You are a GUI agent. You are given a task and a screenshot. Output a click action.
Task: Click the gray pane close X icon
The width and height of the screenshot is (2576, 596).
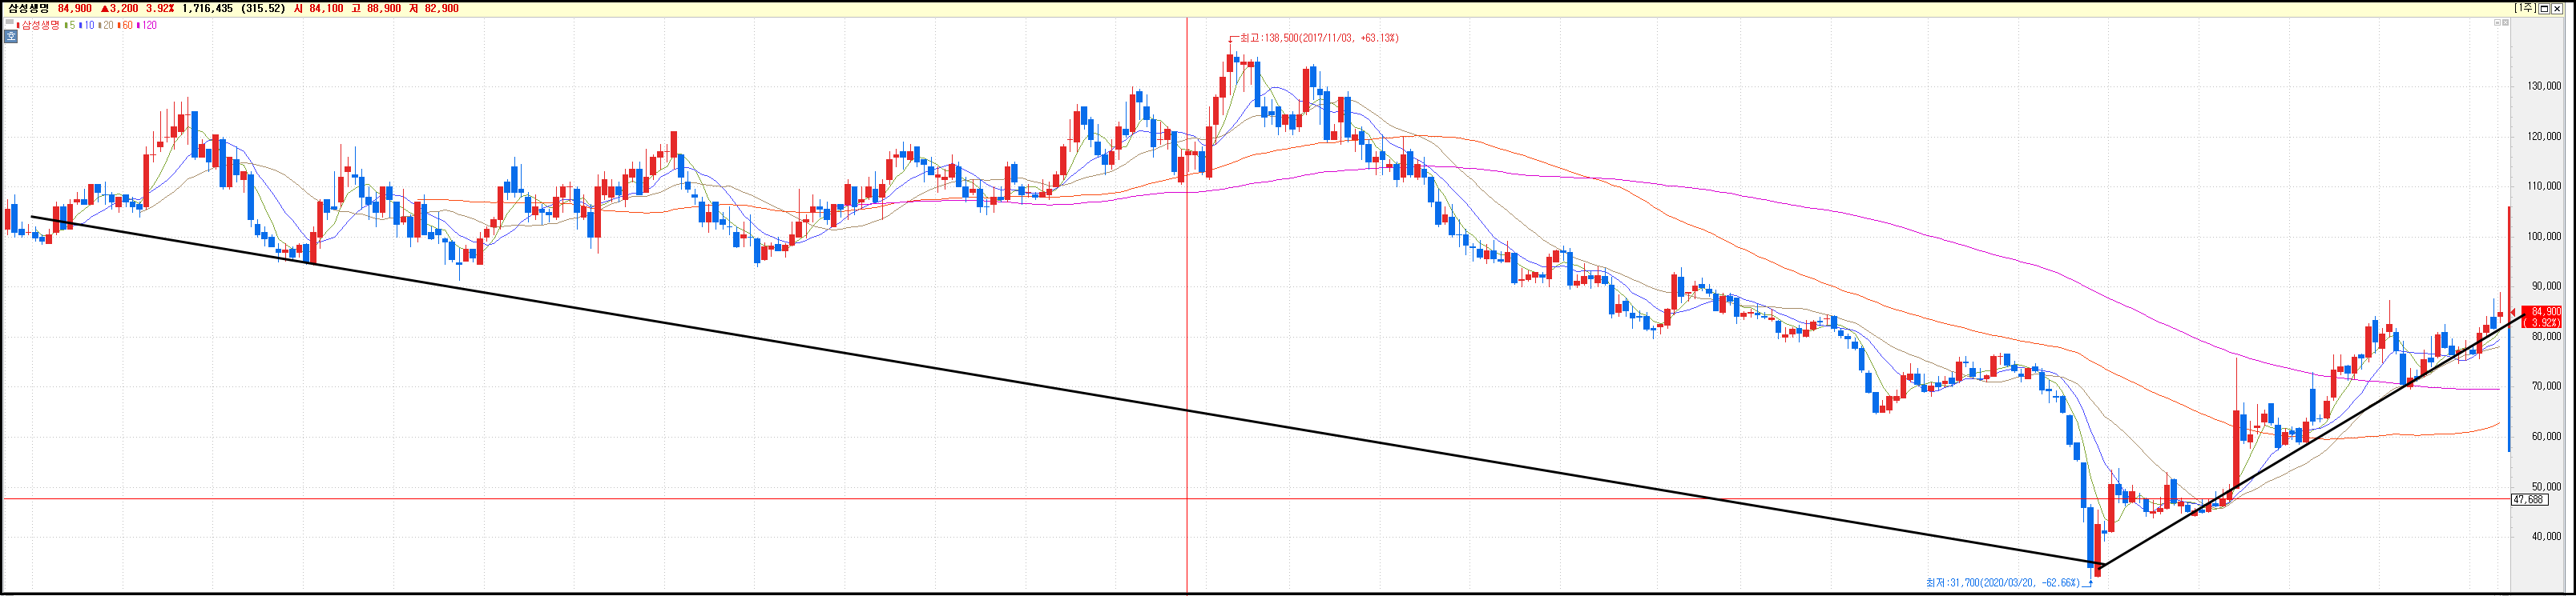point(2506,23)
